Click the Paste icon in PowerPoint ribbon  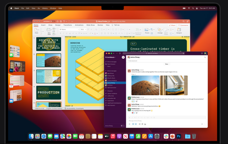36,30
